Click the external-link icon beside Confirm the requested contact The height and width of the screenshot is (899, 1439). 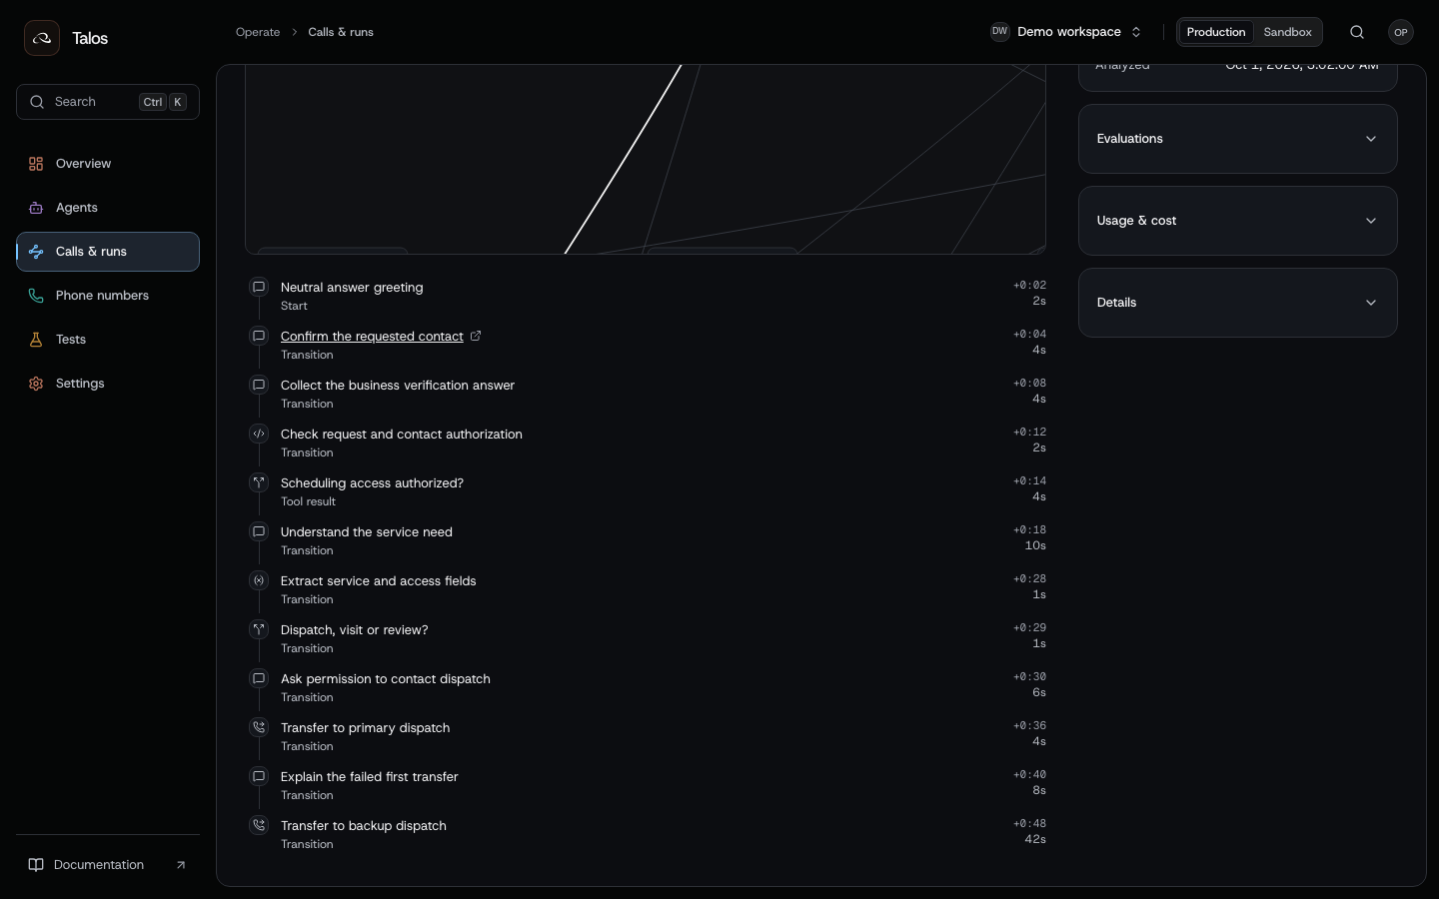(476, 336)
